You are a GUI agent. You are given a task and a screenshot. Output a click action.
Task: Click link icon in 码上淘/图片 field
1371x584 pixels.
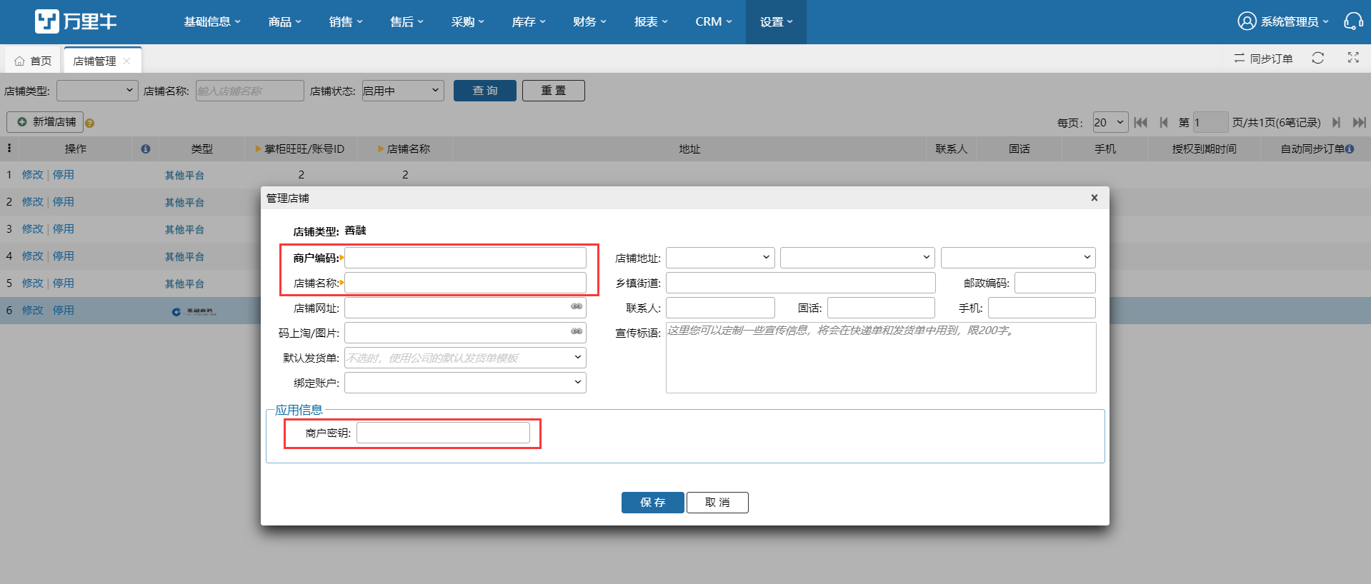(x=577, y=331)
